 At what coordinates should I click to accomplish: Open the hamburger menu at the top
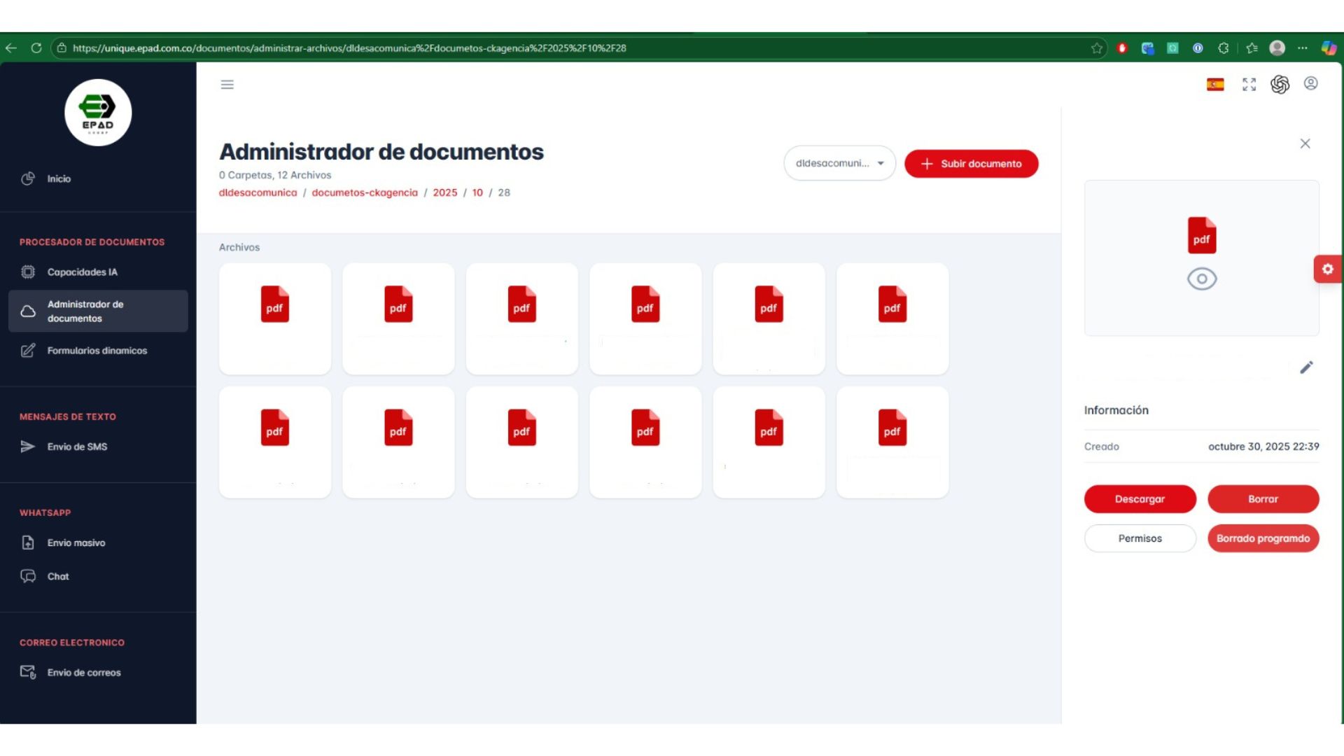pos(227,84)
